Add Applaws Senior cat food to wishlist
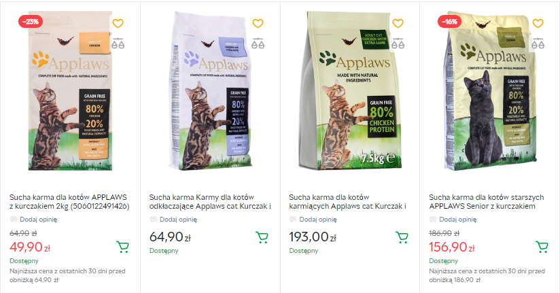The height and width of the screenshot is (293, 560). click(x=538, y=24)
